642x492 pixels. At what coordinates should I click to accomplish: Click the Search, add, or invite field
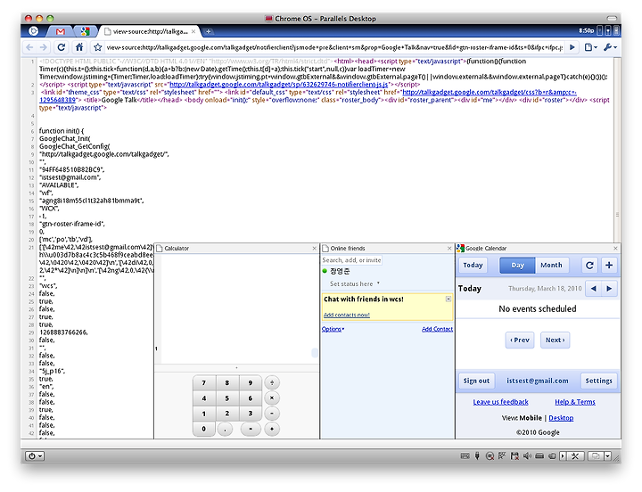tap(351, 260)
